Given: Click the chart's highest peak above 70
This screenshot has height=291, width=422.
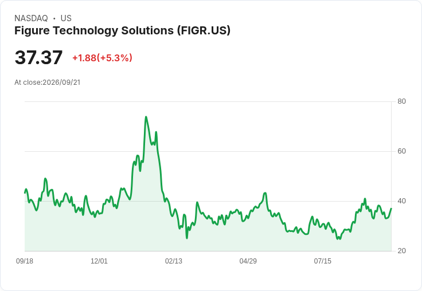Looking at the screenshot, I should click(x=146, y=117).
